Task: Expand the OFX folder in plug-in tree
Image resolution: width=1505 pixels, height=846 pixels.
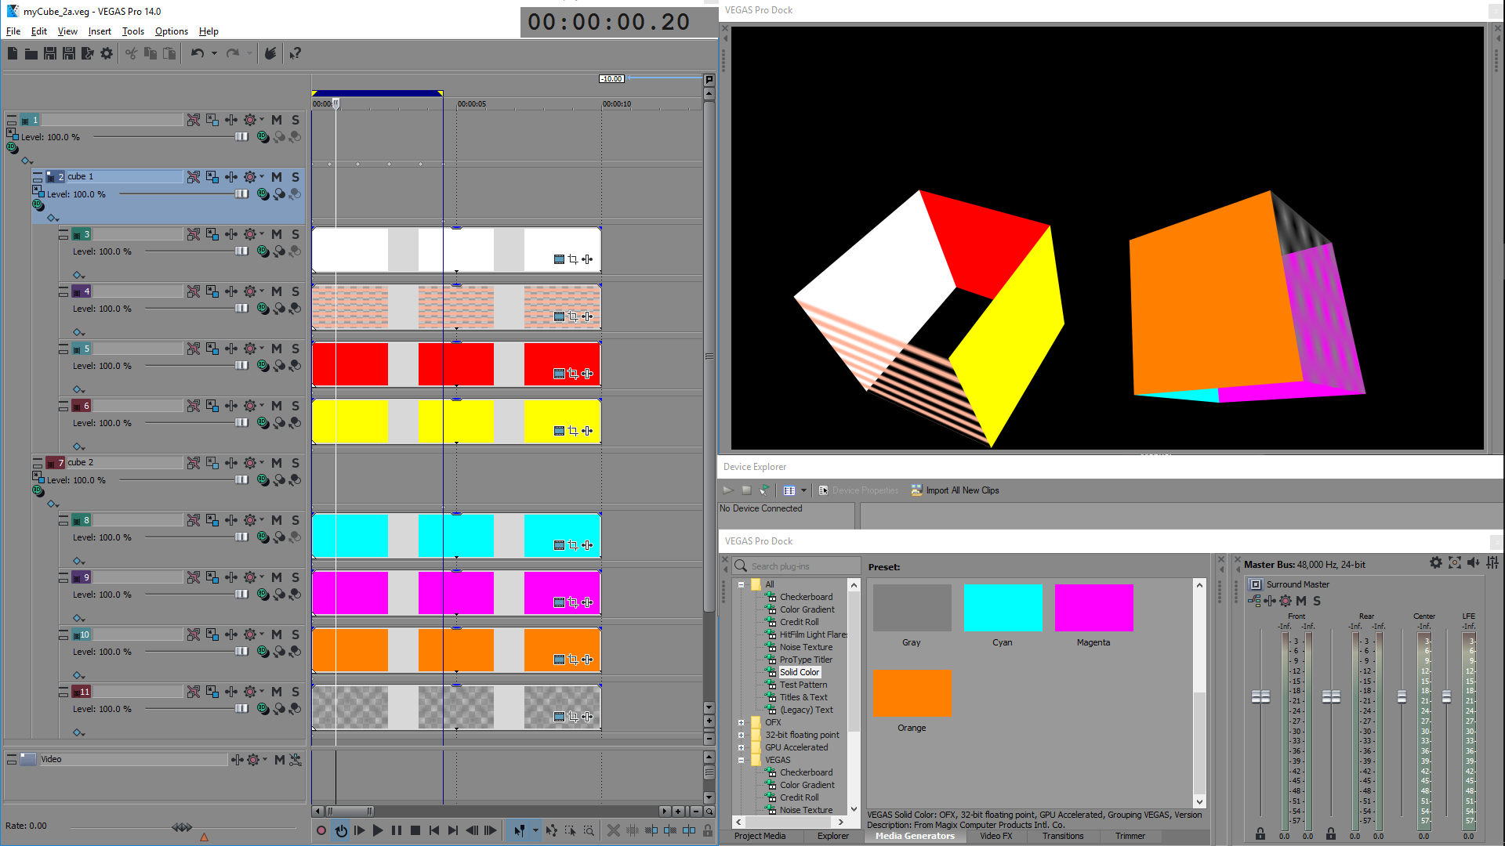Action: click(x=741, y=722)
